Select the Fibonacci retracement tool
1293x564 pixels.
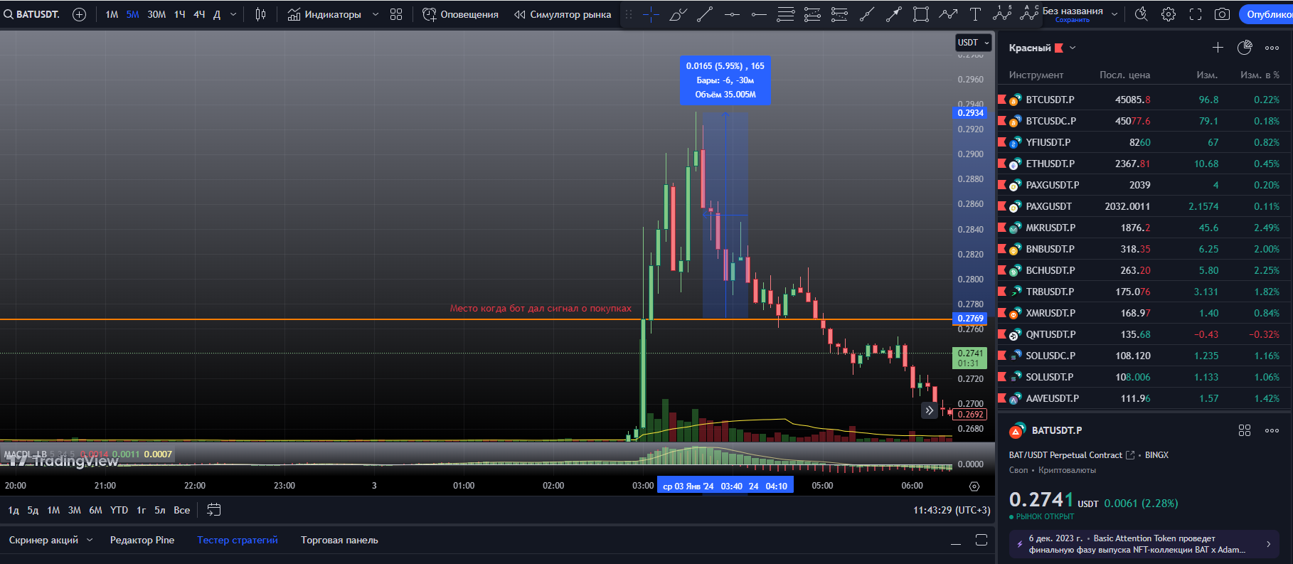coord(812,14)
